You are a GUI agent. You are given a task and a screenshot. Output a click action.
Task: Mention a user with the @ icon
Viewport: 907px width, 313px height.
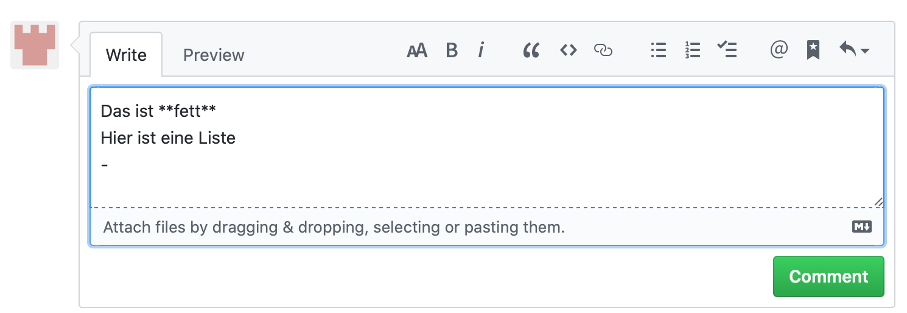point(779,49)
